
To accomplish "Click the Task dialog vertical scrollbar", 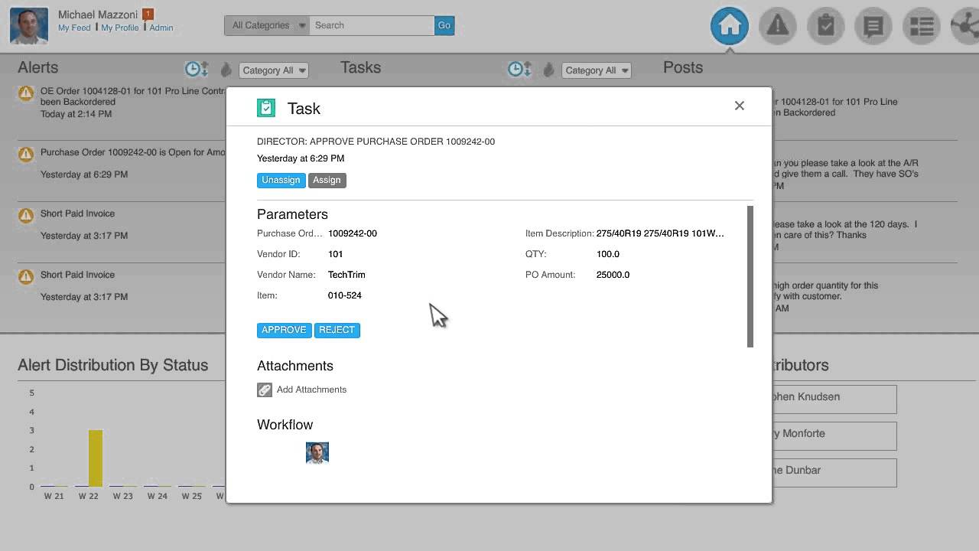I will tap(750, 276).
